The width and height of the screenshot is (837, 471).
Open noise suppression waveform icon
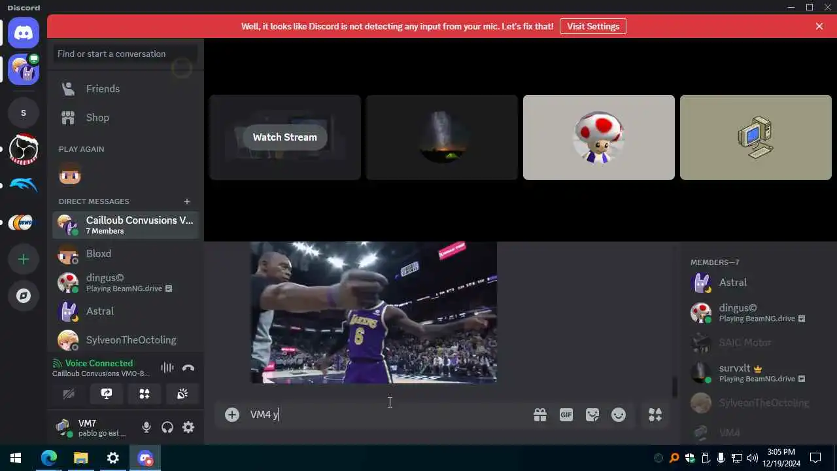(167, 368)
